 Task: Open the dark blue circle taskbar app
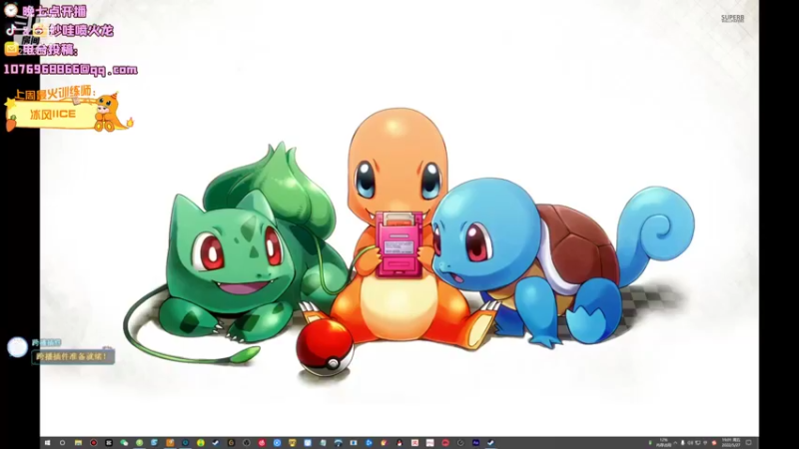click(x=185, y=443)
